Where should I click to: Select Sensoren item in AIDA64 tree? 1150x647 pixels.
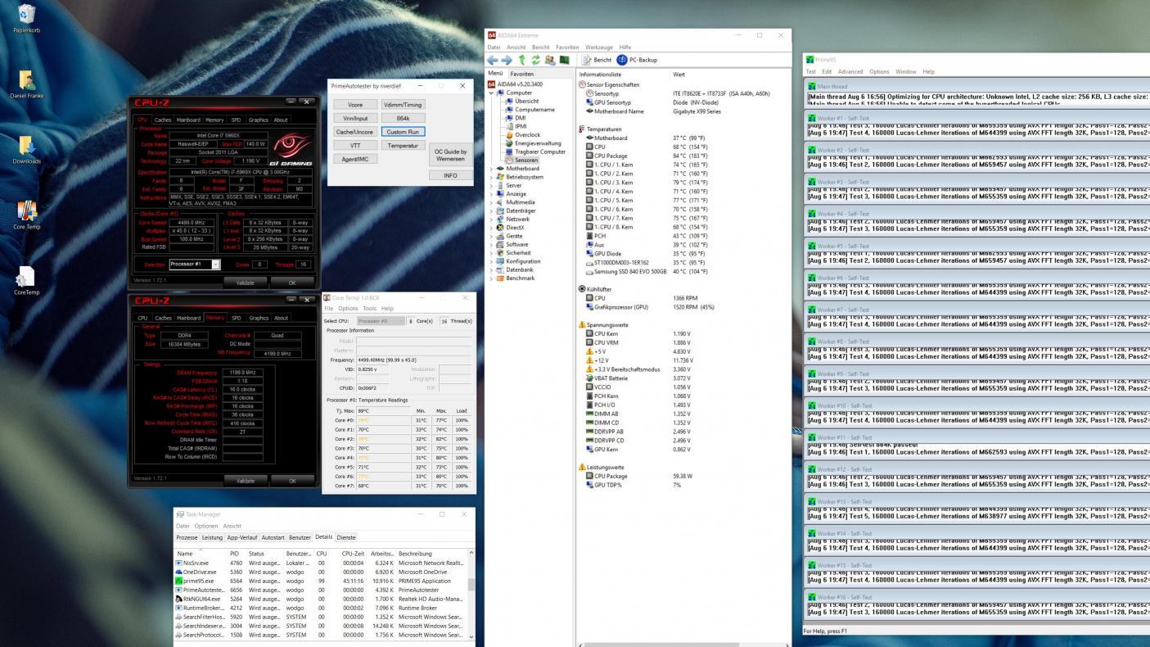[521, 161]
